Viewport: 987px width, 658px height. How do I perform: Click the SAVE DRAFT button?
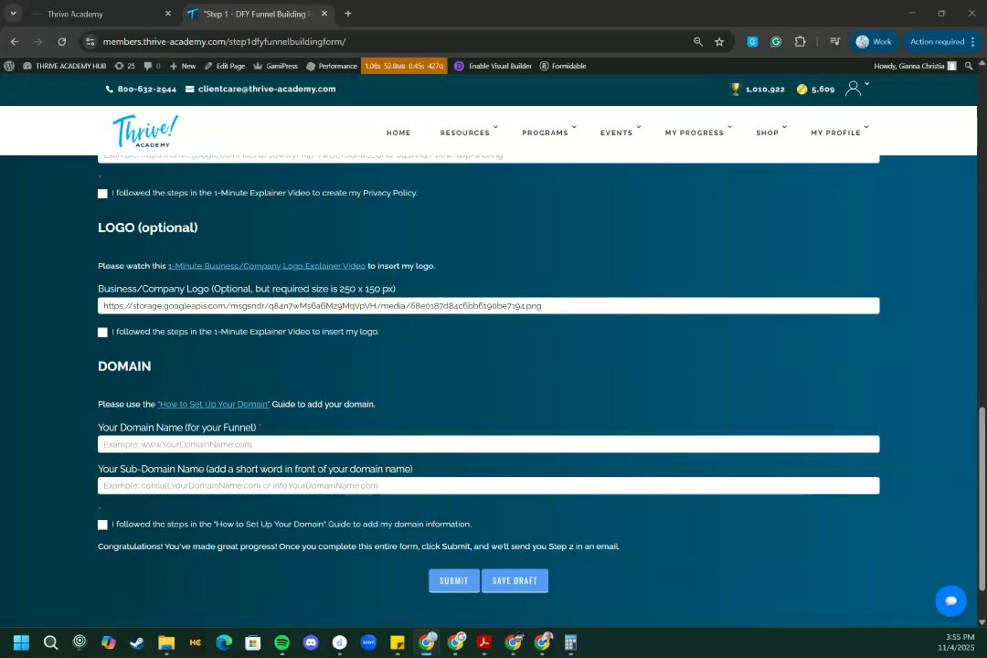coord(515,580)
